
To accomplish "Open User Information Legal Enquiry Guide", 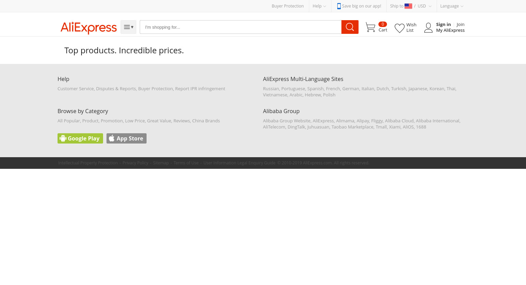I will click(239, 163).
